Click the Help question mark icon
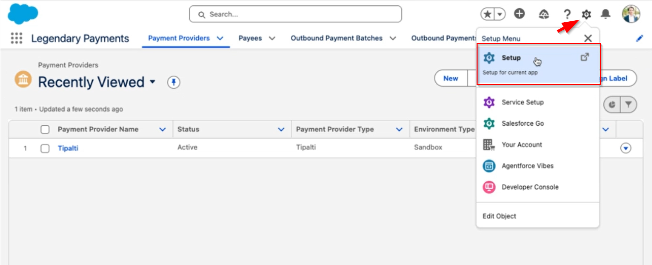652x265 pixels. (567, 14)
